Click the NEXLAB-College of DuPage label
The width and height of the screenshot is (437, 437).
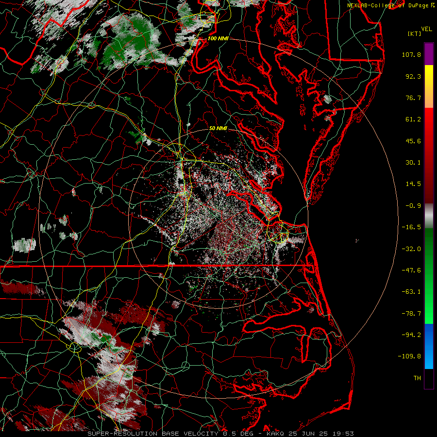click(x=391, y=5)
